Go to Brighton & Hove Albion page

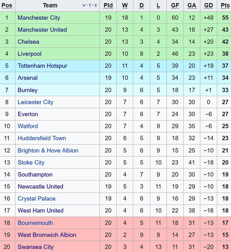[48, 151]
